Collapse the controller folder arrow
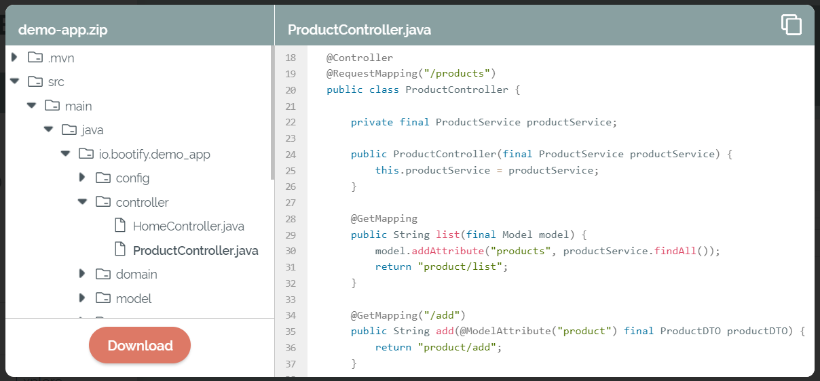This screenshot has width=820, height=381. (82, 202)
